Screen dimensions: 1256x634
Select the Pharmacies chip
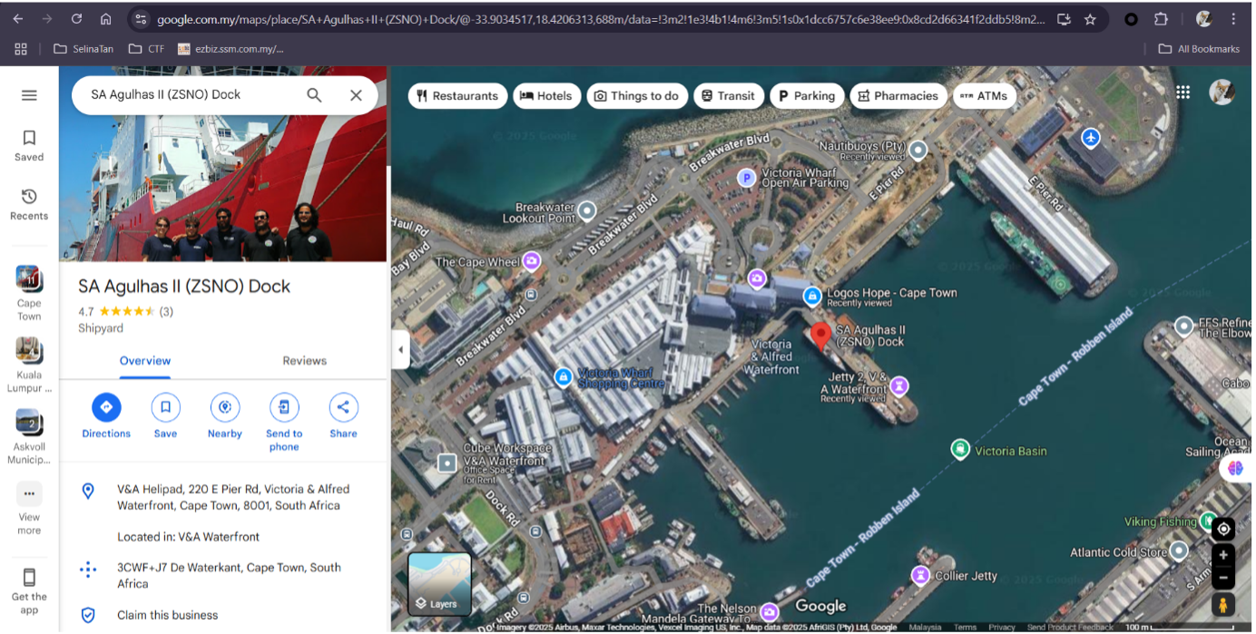click(x=898, y=96)
